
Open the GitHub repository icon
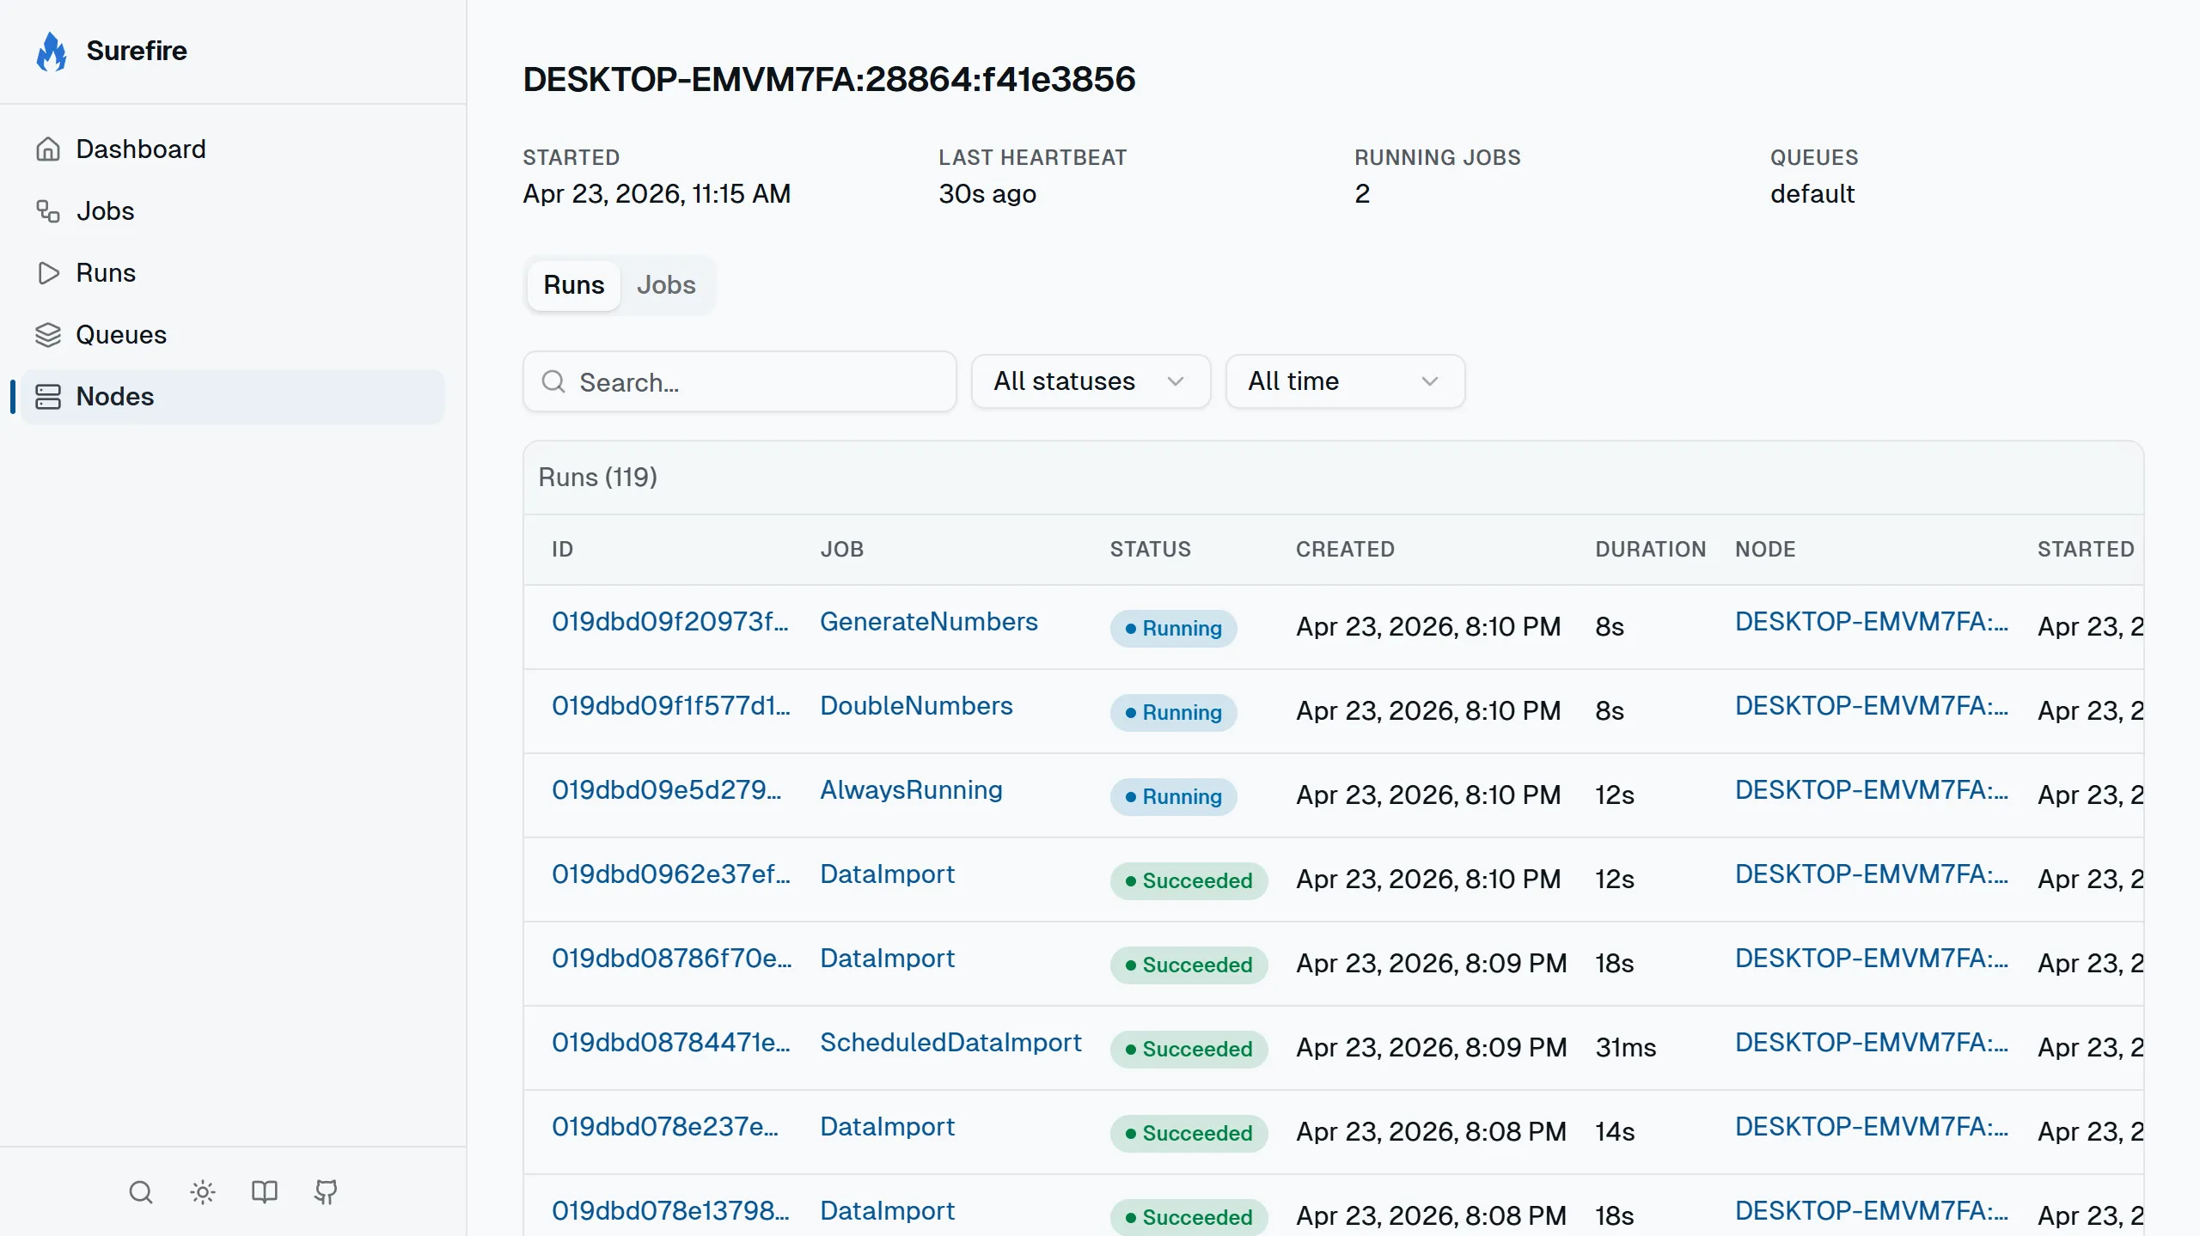click(x=327, y=1192)
